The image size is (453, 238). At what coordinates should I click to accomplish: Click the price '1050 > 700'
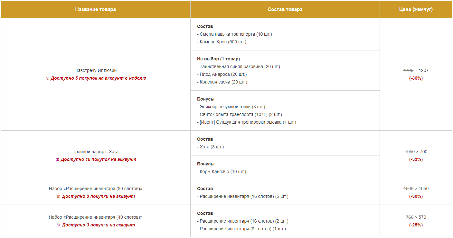(416, 152)
